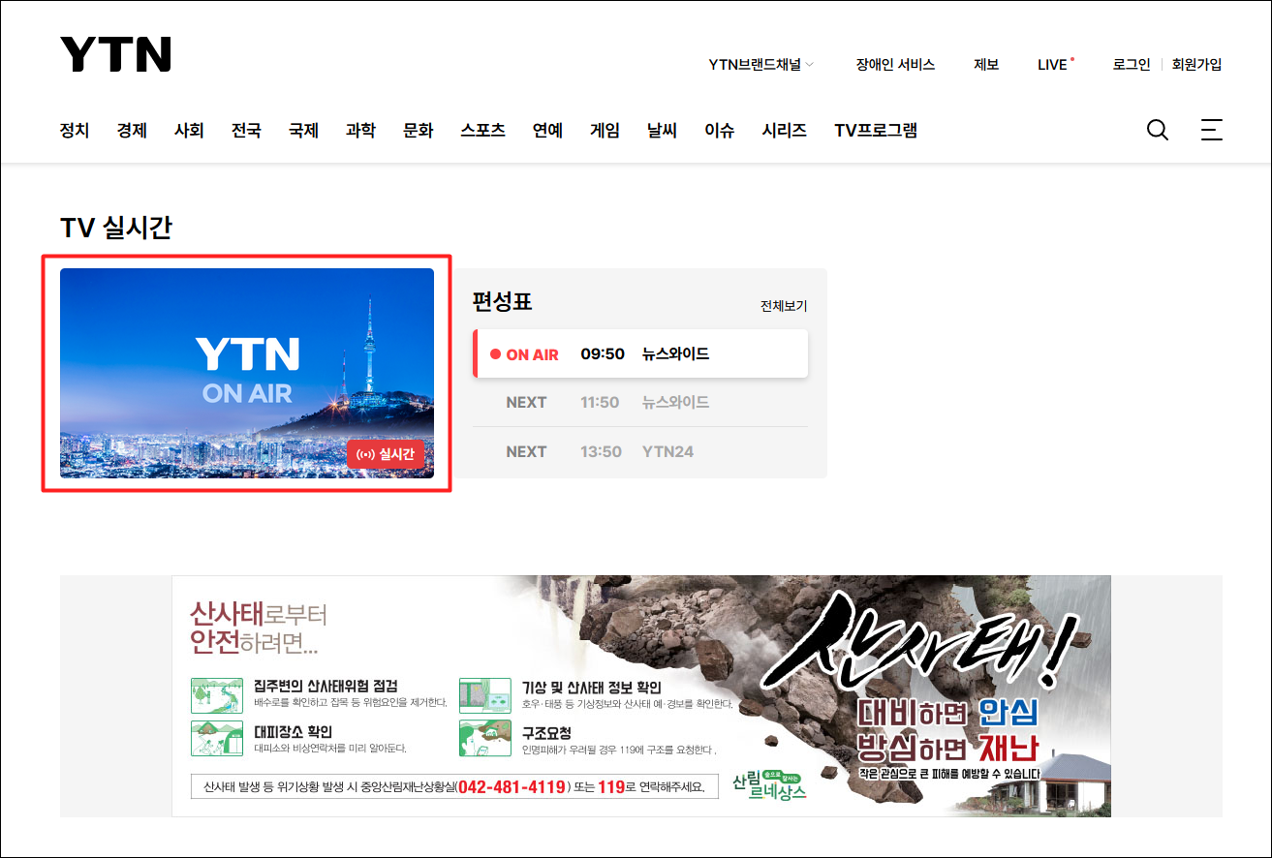The image size is (1272, 858).
Task: Select the NEXT 13:50 YTN24 row
Action: [x=640, y=451]
